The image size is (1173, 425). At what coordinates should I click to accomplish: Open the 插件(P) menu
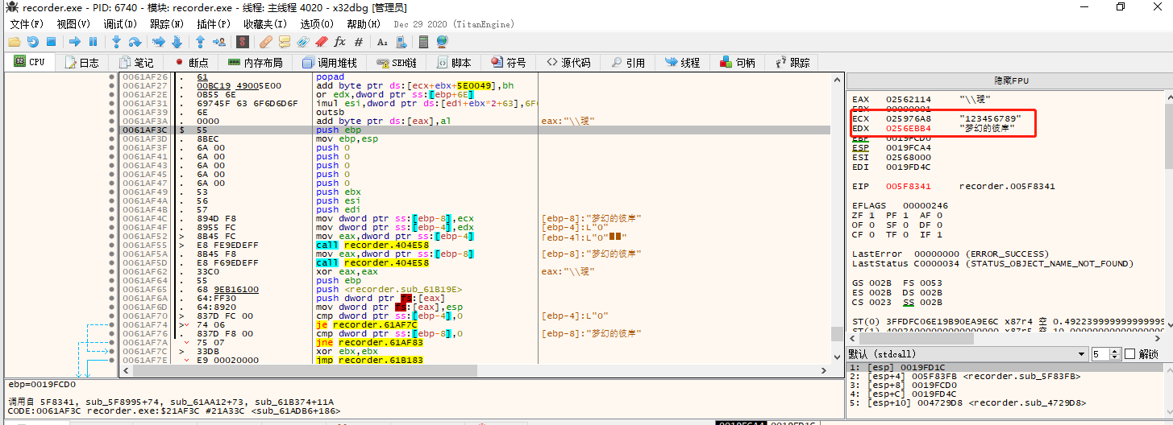tap(214, 24)
